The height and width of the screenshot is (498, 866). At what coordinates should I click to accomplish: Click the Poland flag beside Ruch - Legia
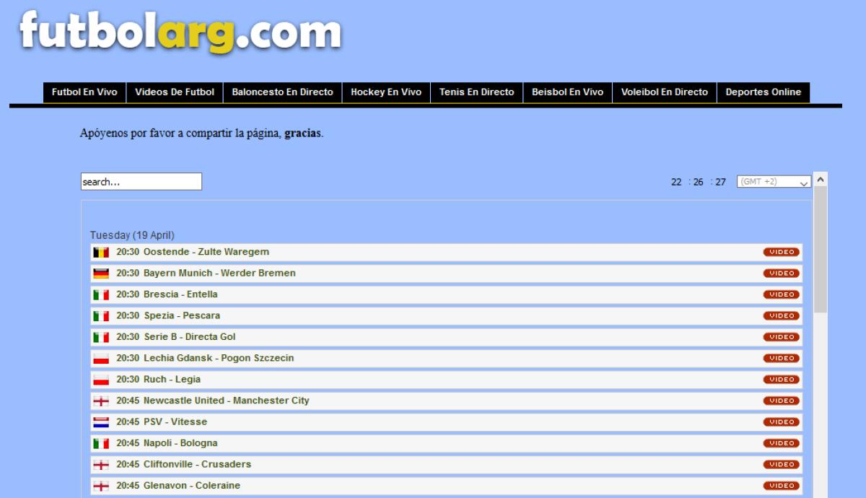click(101, 379)
